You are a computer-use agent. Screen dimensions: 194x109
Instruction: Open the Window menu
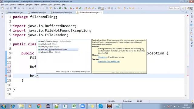57,5
